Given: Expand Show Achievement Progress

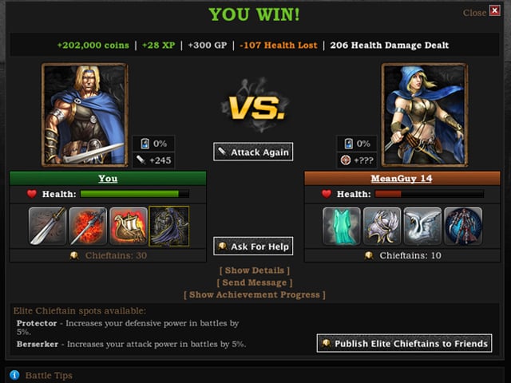Looking at the screenshot, I should point(255,294).
